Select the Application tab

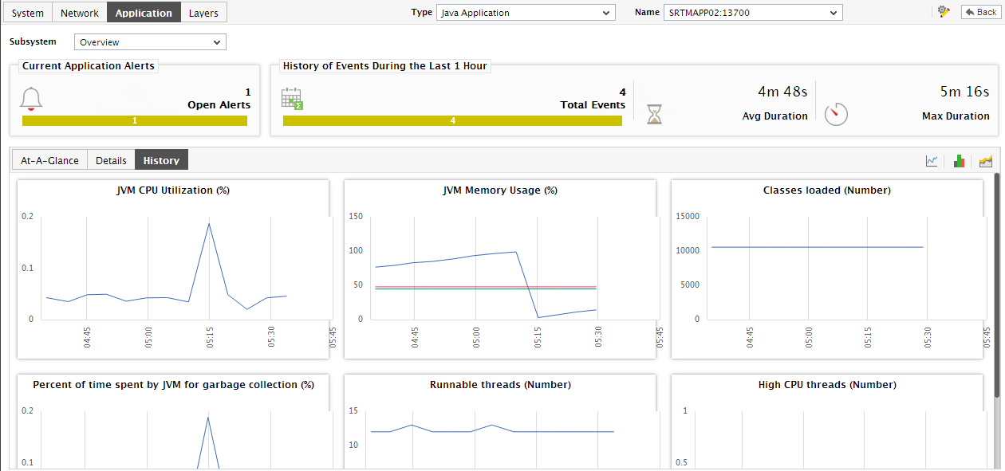144,13
